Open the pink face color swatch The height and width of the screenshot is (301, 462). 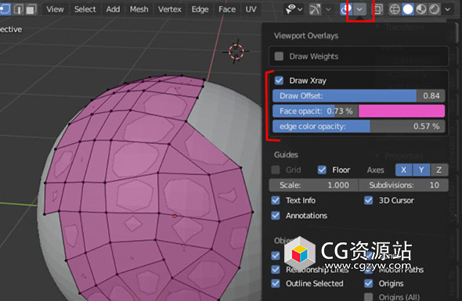click(x=402, y=111)
